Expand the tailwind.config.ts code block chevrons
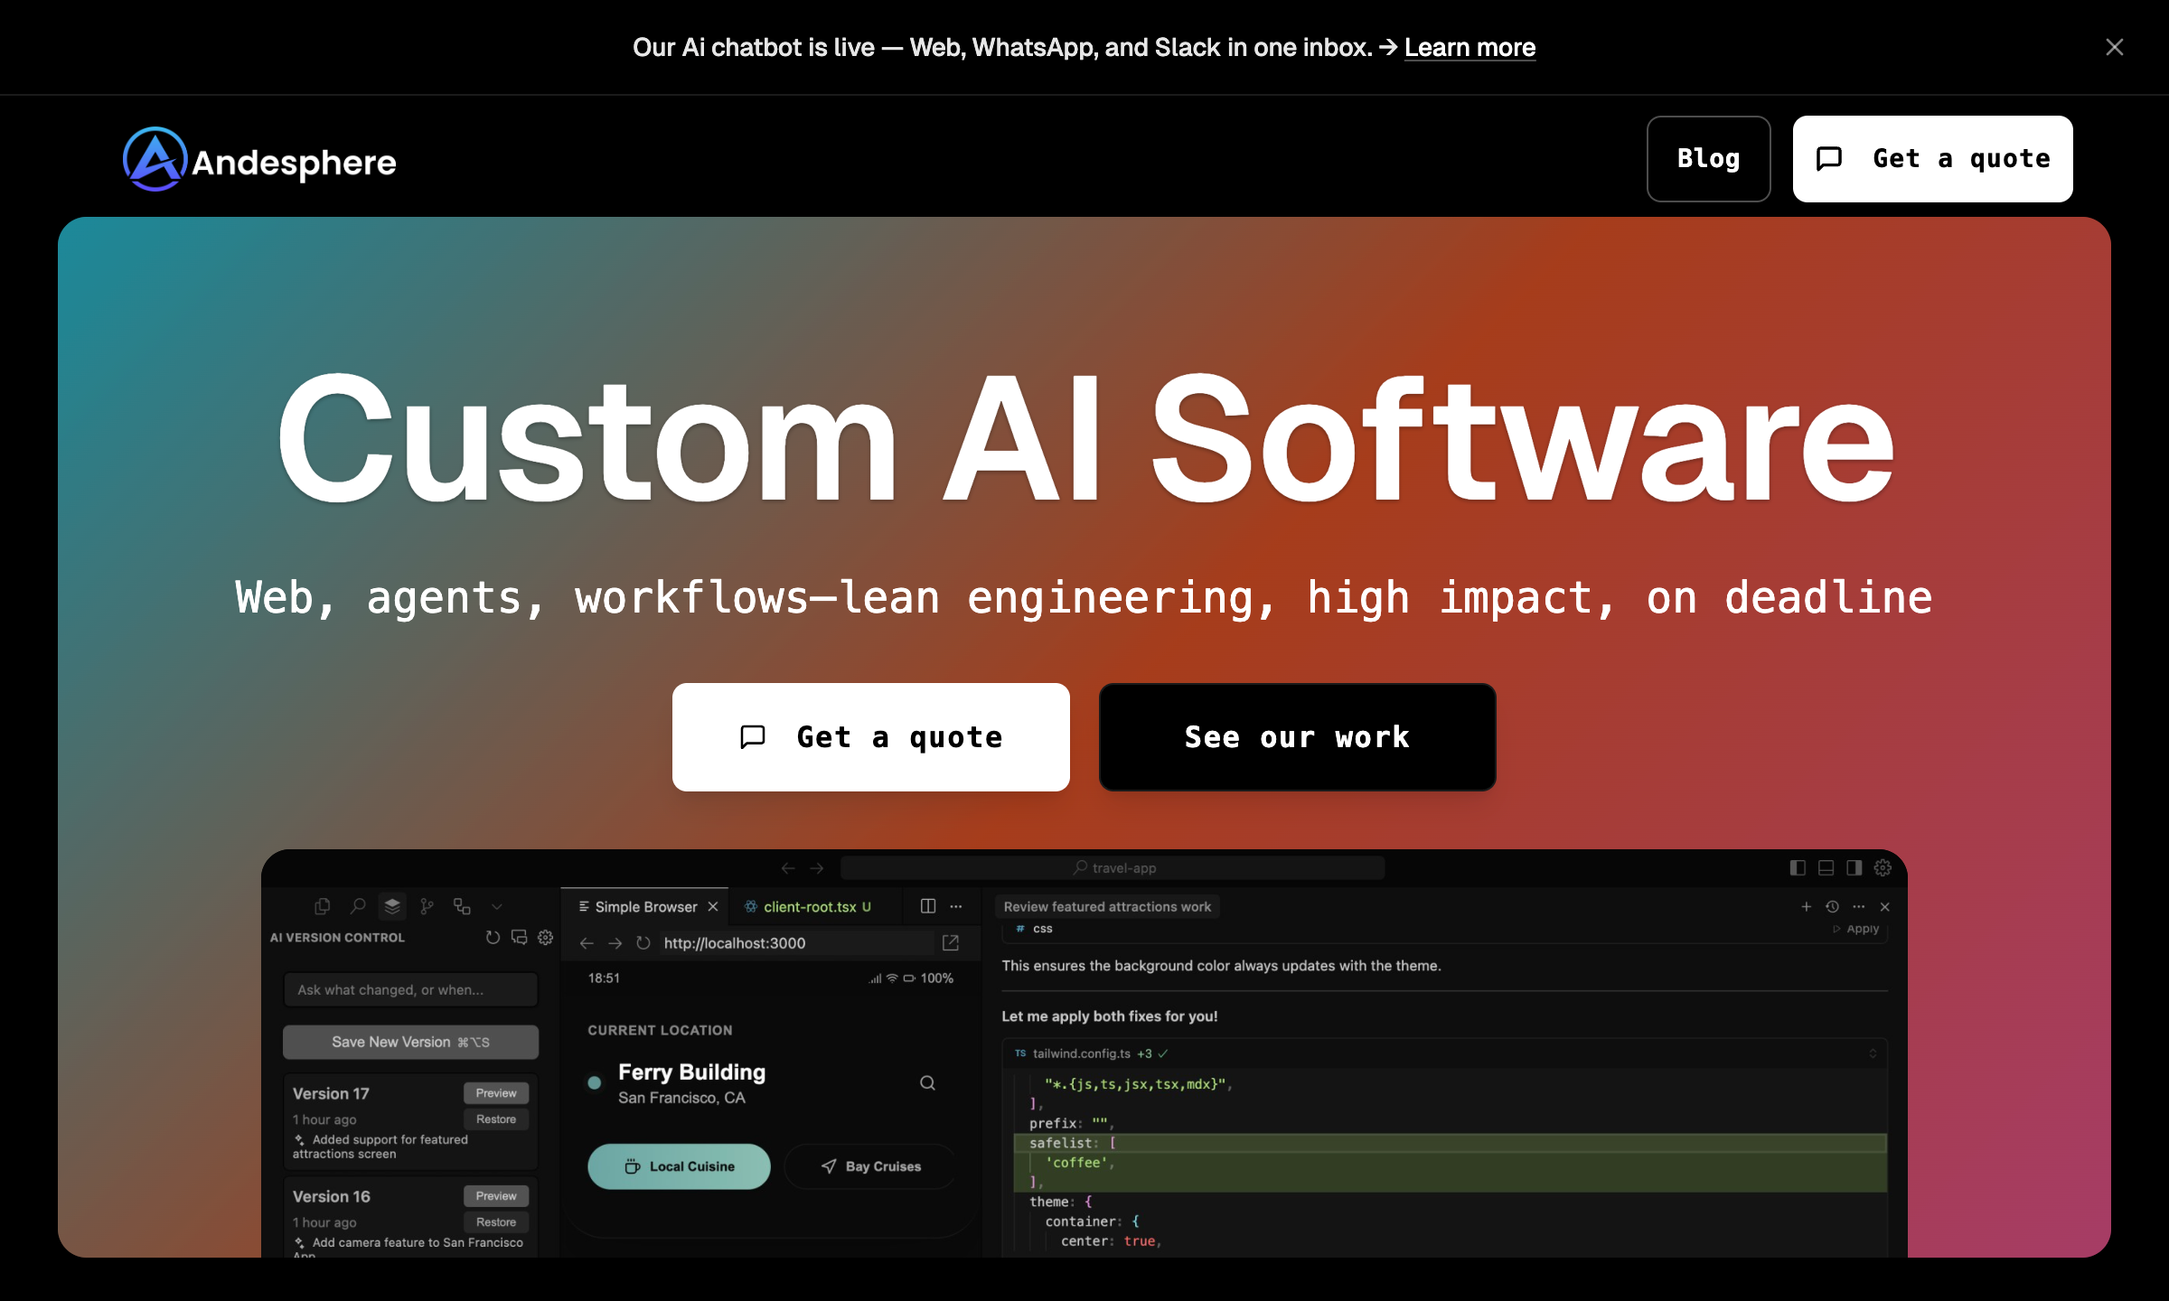This screenshot has height=1301, width=2169. tap(1873, 1053)
